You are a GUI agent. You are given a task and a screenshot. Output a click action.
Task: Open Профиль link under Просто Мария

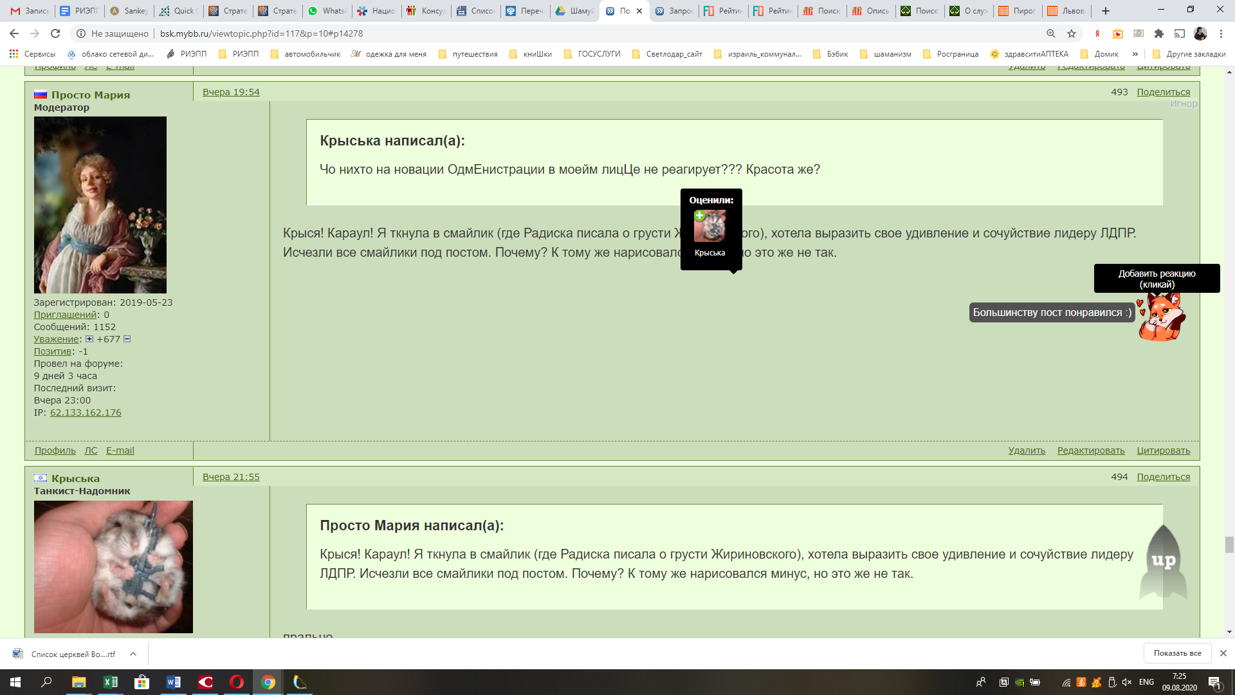pyautogui.click(x=55, y=450)
